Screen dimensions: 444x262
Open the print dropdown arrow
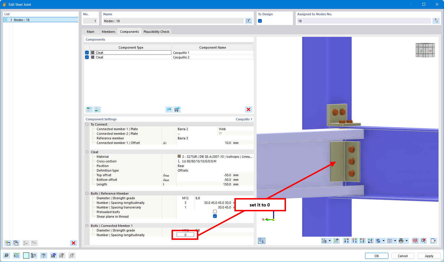pos(407,241)
